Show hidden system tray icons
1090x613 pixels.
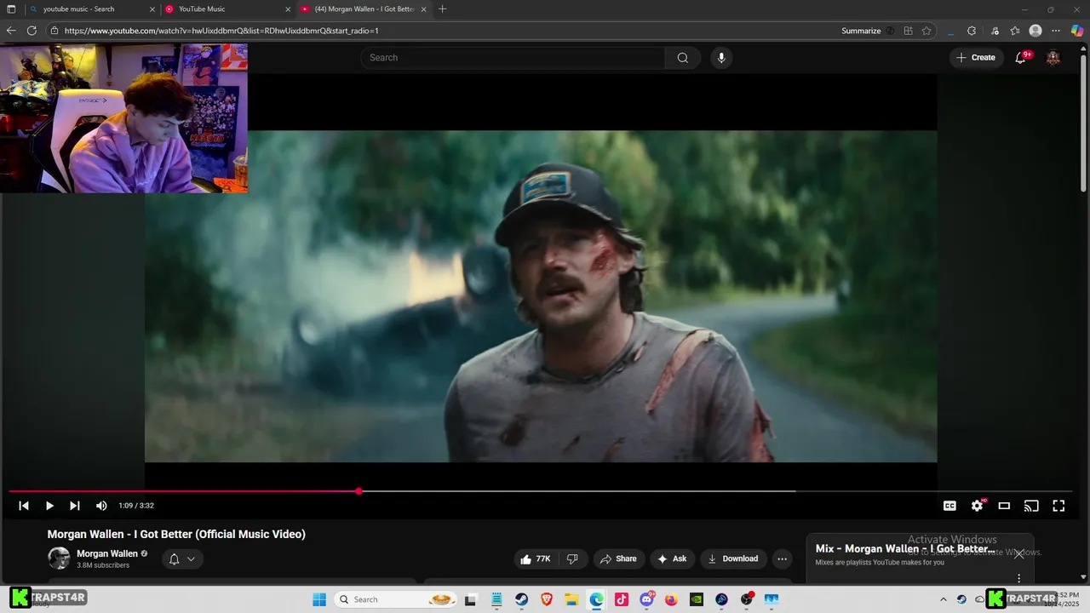pyautogui.click(x=943, y=599)
